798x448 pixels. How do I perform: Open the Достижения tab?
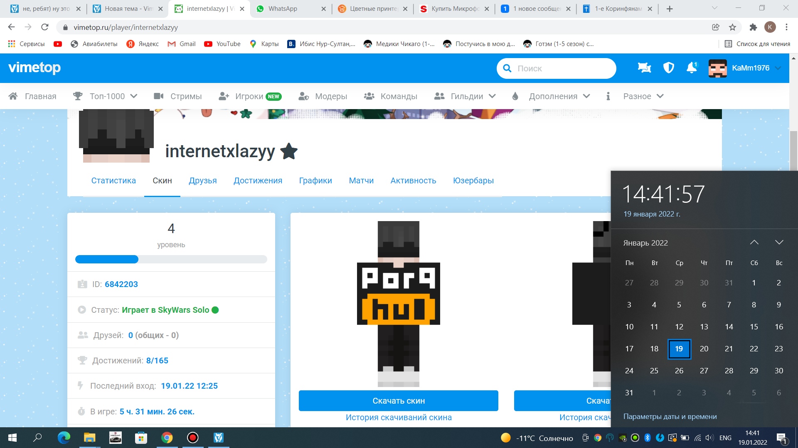point(258,180)
